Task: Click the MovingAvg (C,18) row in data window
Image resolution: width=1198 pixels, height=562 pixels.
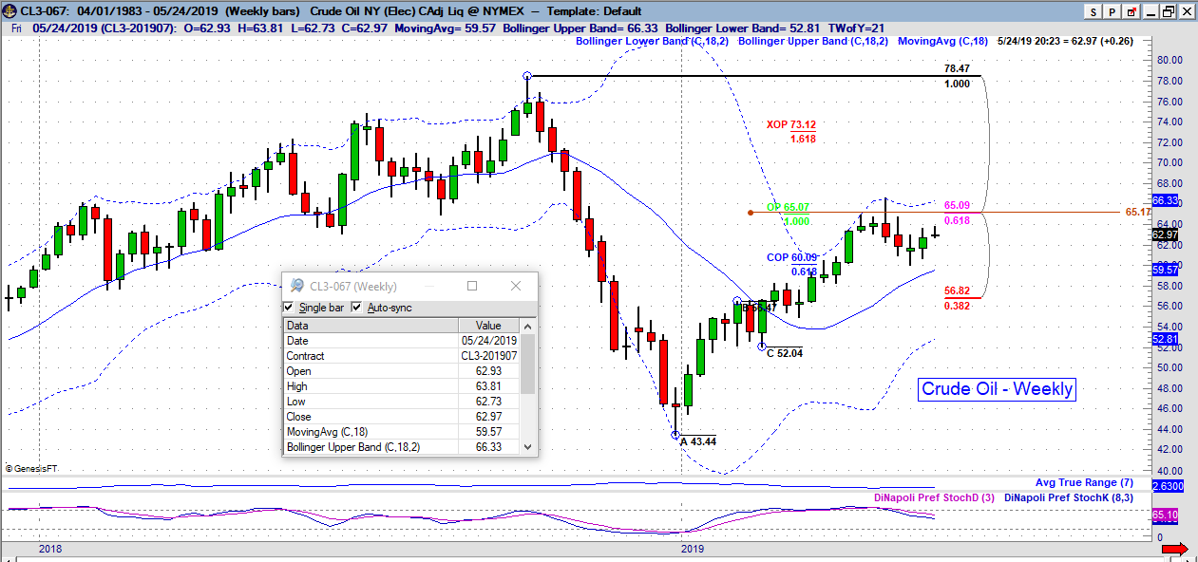Action: point(402,432)
